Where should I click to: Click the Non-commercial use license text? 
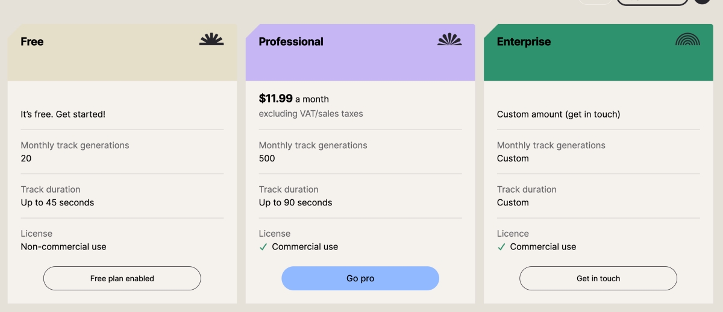click(63, 247)
